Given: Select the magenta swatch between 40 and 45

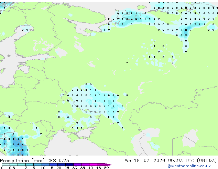Looking at the screenshot, I should click(93, 165).
